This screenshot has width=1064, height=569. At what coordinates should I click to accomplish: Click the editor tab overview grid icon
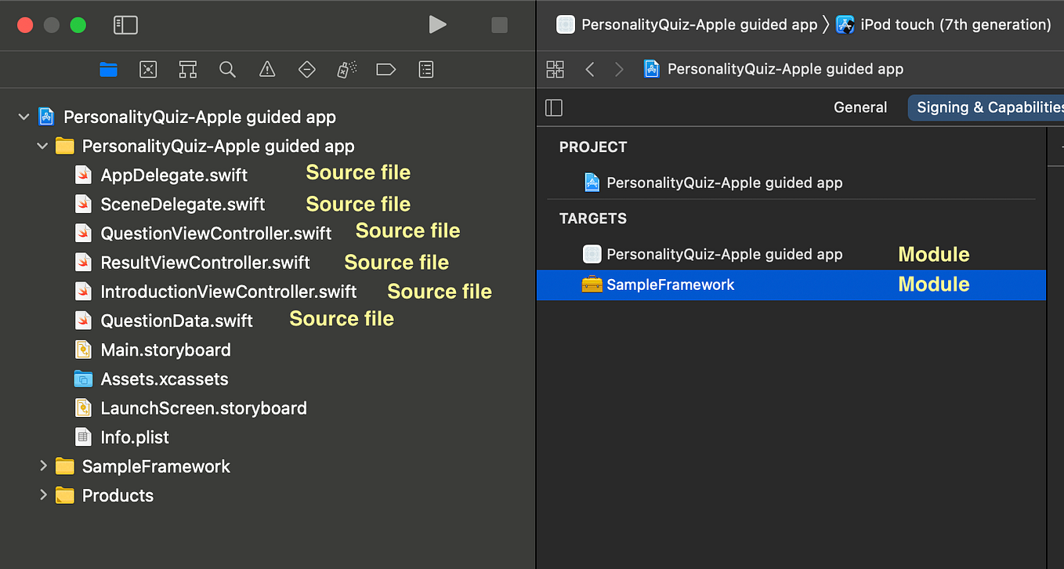point(555,69)
